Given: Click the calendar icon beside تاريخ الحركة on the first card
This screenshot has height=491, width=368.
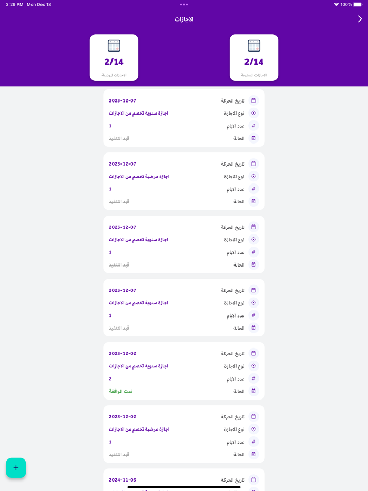Looking at the screenshot, I should (x=253, y=100).
